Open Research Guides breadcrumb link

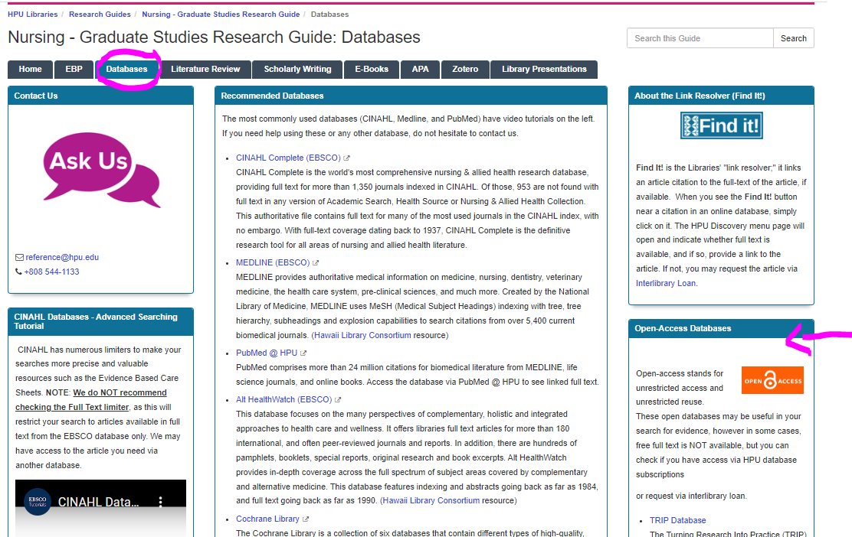tap(100, 14)
